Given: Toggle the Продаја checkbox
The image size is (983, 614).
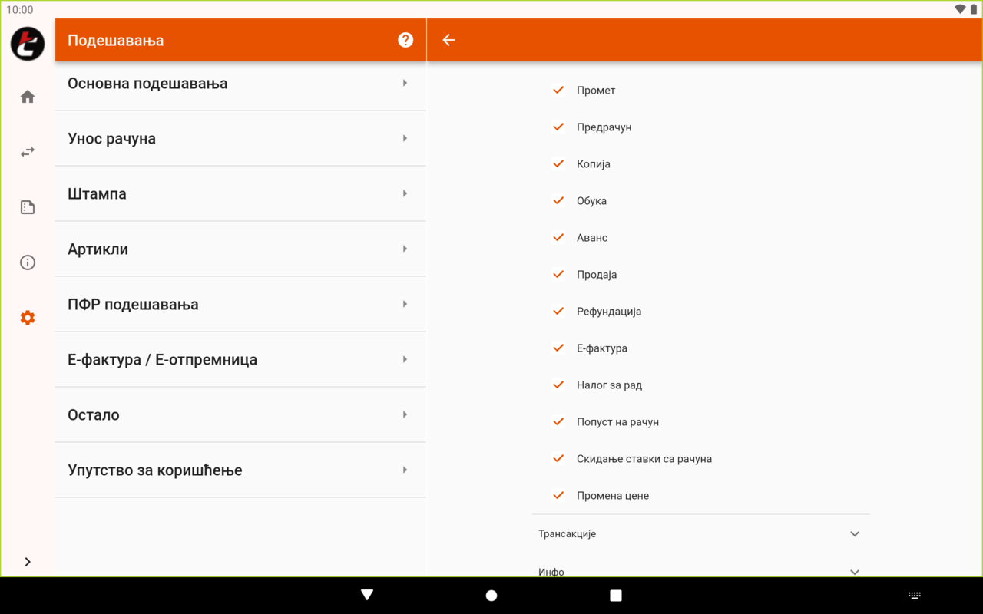Looking at the screenshot, I should click(558, 274).
